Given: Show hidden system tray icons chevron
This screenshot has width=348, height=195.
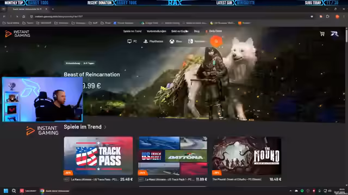Looking at the screenshot, I should (290, 191).
